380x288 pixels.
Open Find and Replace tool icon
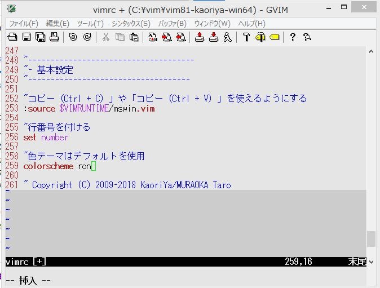pyautogui.click(x=153, y=37)
